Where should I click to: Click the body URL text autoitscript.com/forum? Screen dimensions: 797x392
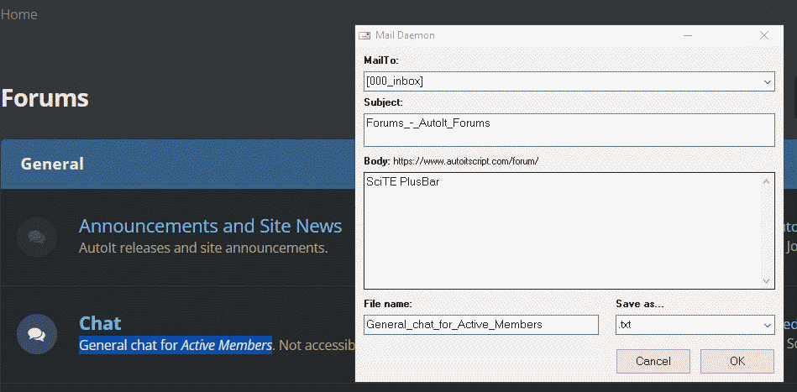pyautogui.click(x=465, y=161)
